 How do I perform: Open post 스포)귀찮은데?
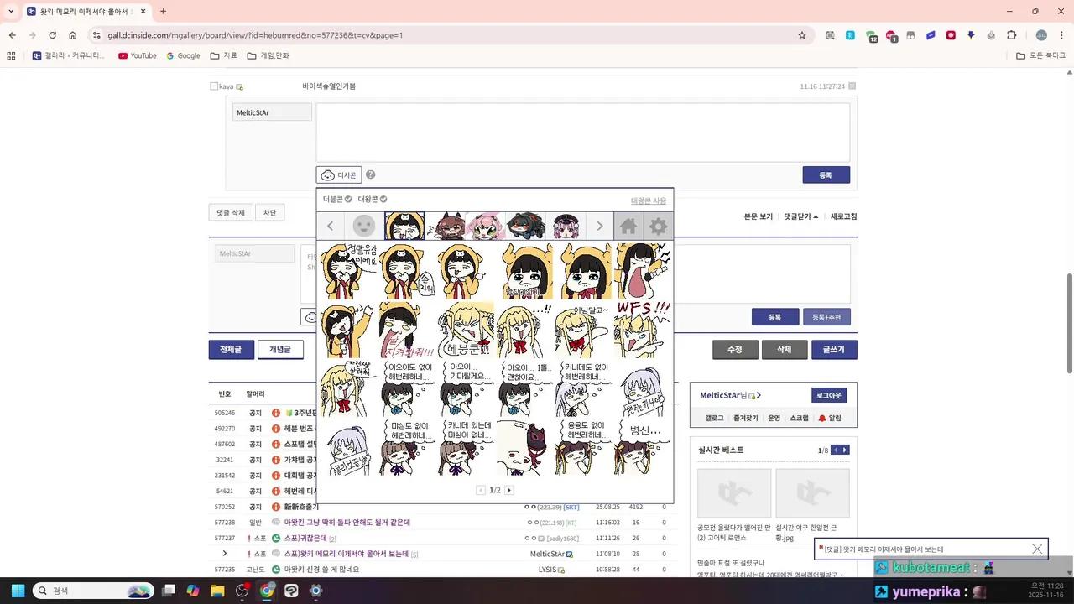[x=305, y=538]
